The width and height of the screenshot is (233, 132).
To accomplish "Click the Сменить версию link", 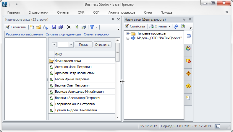I will [x=96, y=34].
